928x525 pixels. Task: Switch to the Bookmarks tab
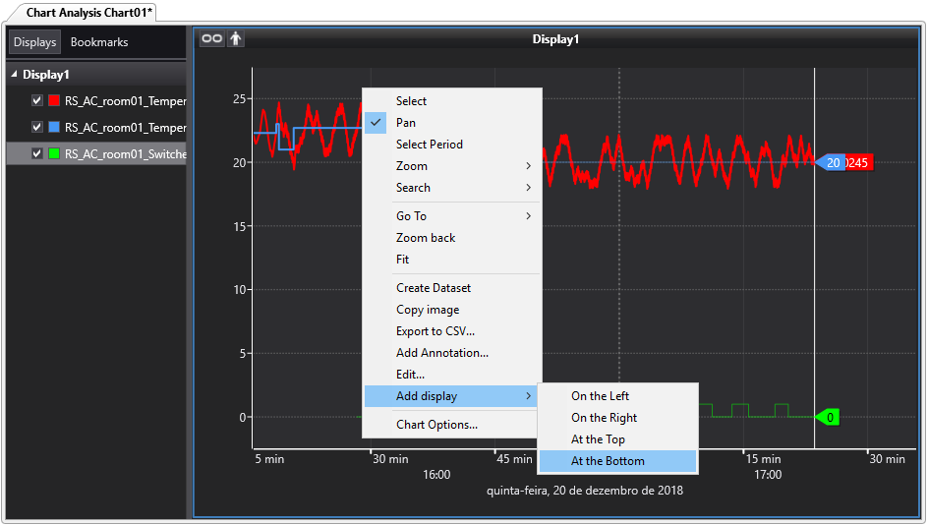click(x=99, y=42)
